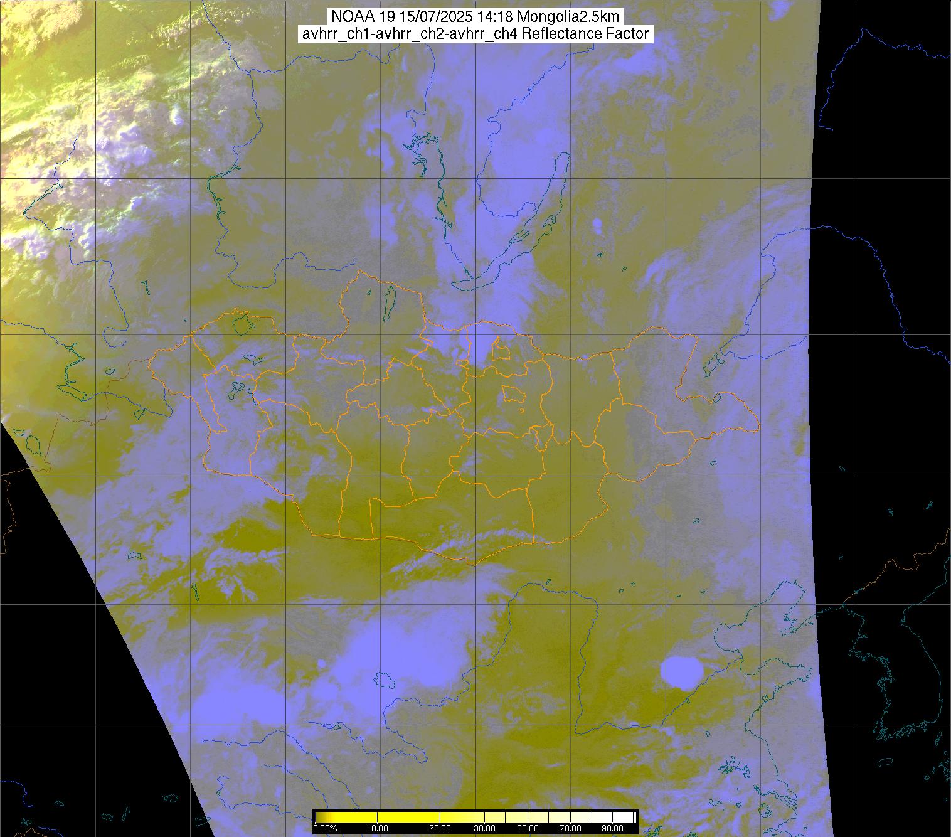Click the '50.00' colorbar label

[528, 828]
